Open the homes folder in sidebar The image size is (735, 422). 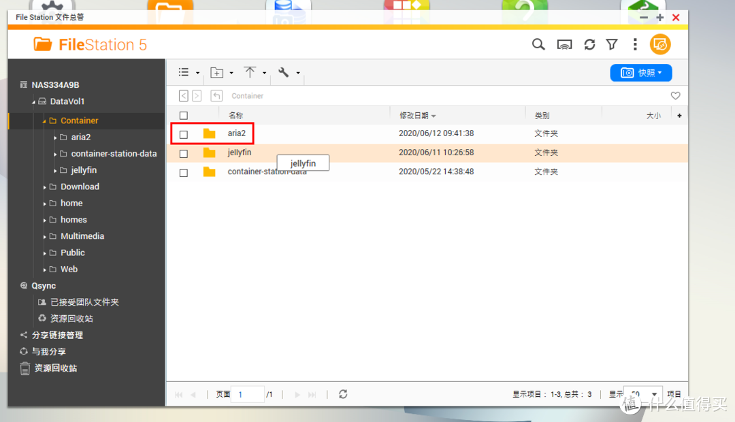73,219
